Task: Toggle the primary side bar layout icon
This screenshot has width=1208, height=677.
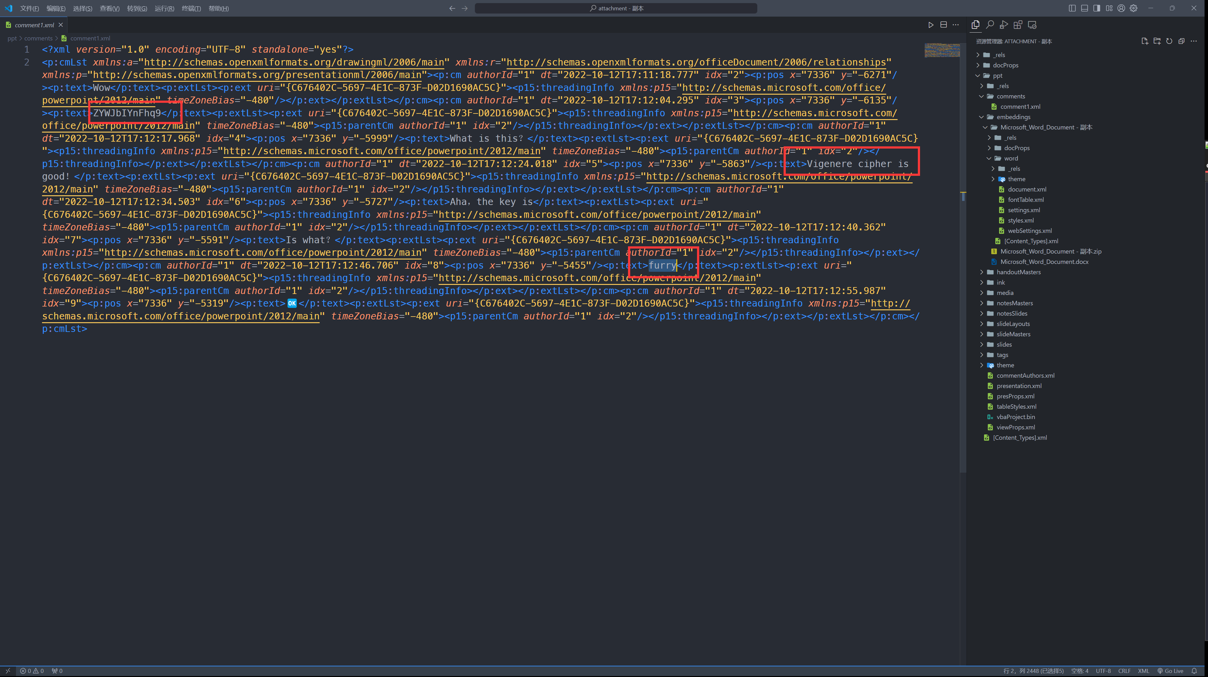Action: pos(1072,8)
